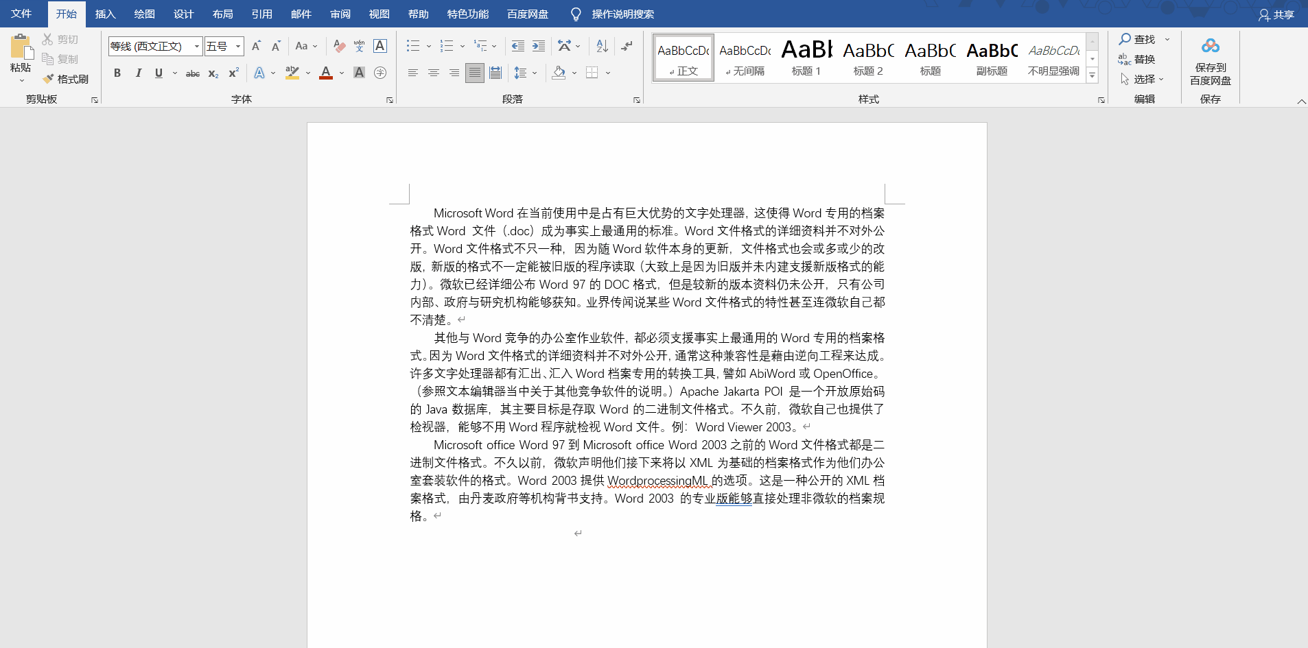
Task: Apply the Heading 1 (标题 1) style
Action: pos(806,58)
